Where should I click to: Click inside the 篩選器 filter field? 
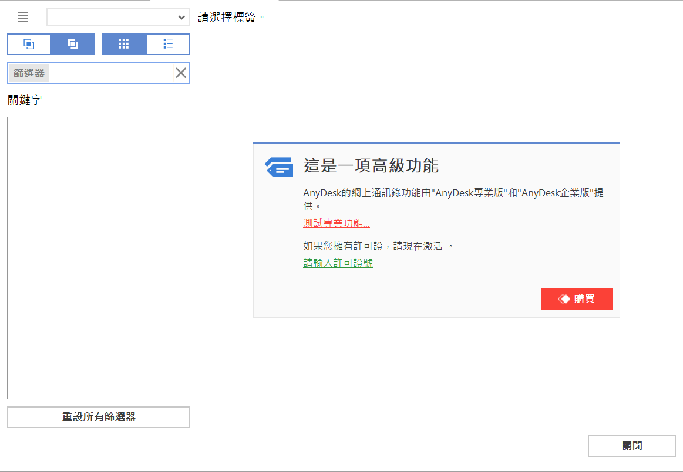[99, 73]
